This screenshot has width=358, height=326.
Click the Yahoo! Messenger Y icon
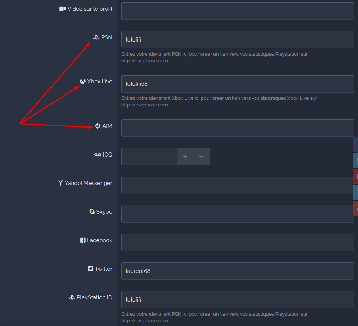pos(60,183)
